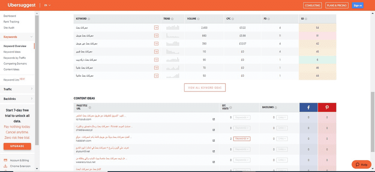Click the Account & Billing card icon
Image resolution: width=375 pixels, height=172 pixels.
click(x=6, y=160)
